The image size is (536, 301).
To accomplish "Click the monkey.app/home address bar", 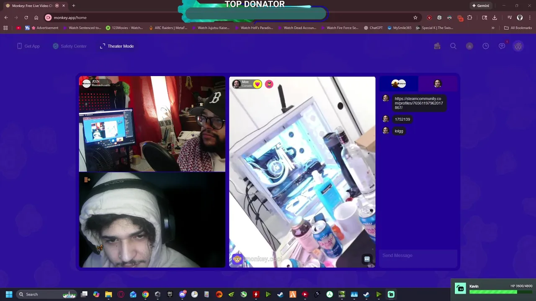I will point(230,18).
